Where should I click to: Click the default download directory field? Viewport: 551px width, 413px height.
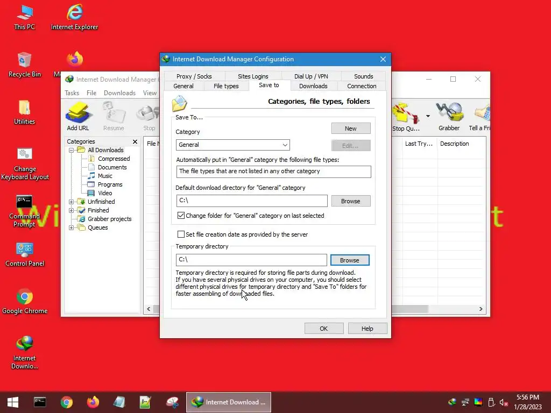coord(252,201)
